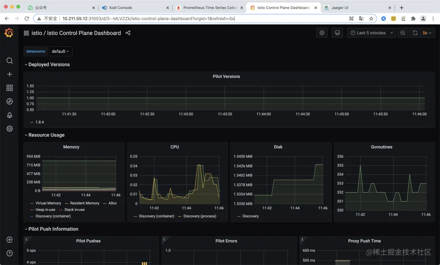Open the Last 5 minutes time picker
This screenshot has width=440, height=265.
372,33
